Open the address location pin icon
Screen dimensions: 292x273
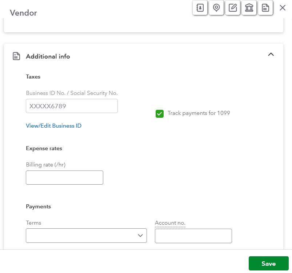click(216, 8)
